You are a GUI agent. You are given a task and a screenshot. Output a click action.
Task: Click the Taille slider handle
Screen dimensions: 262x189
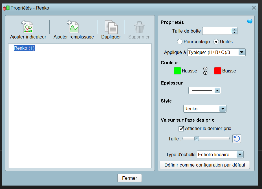click(x=197, y=138)
